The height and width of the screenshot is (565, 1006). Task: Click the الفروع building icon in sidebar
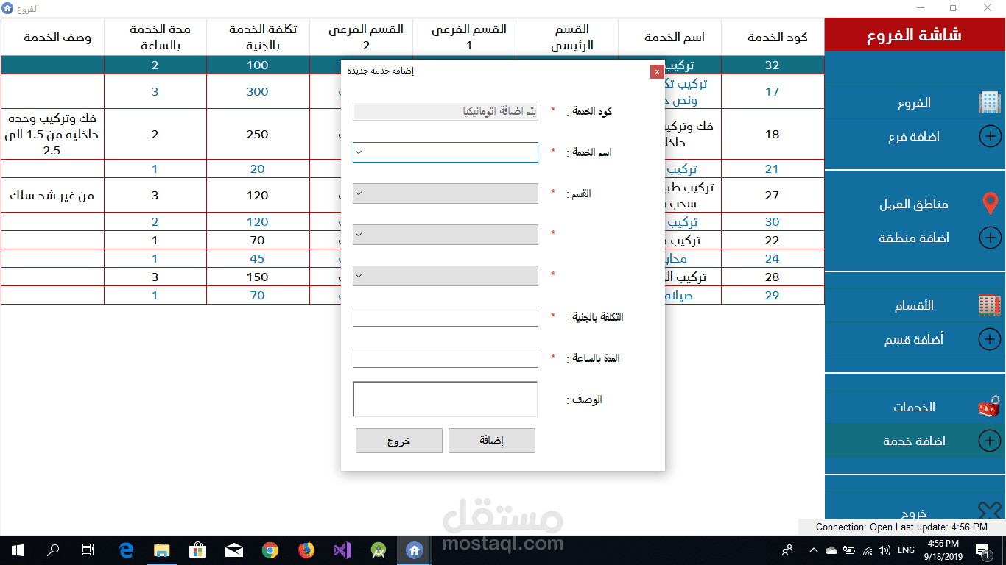(x=989, y=103)
